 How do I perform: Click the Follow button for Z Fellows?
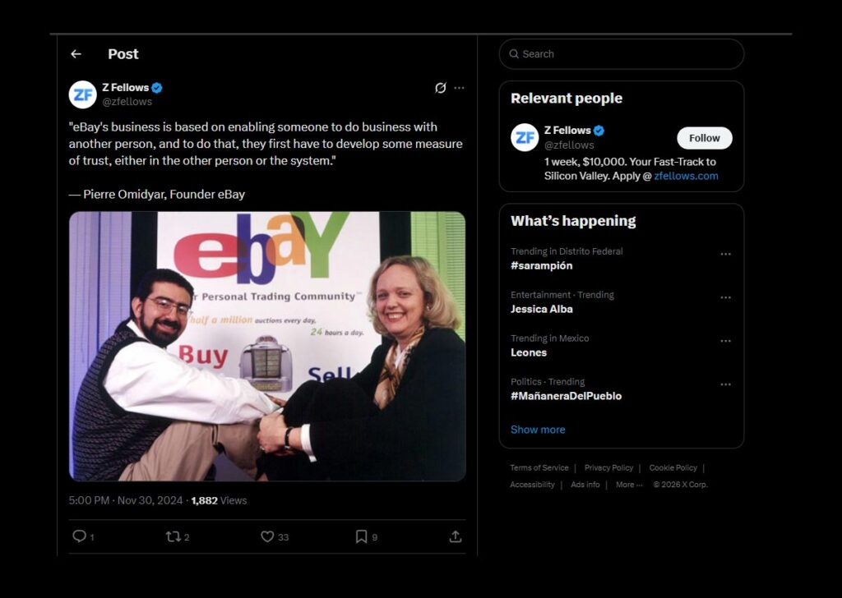coord(704,138)
